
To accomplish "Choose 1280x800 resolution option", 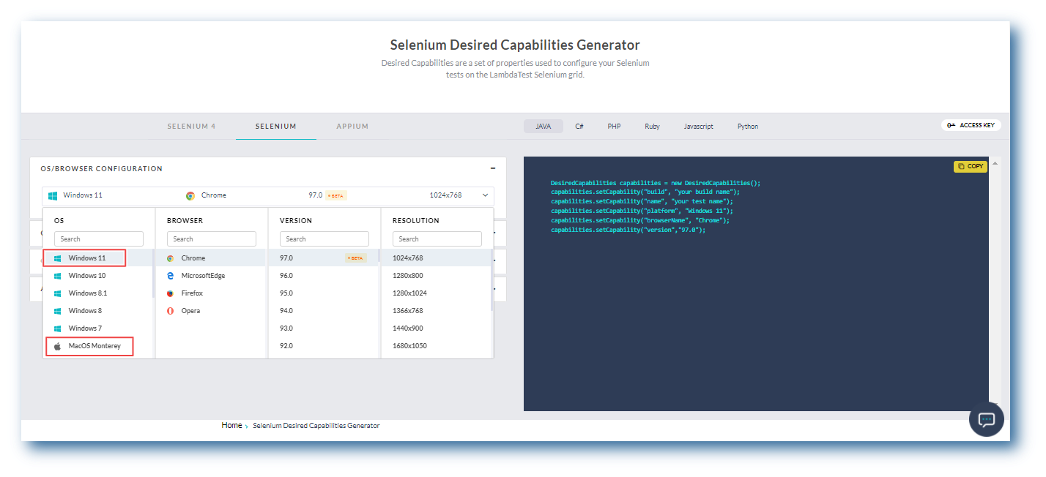I will [408, 276].
